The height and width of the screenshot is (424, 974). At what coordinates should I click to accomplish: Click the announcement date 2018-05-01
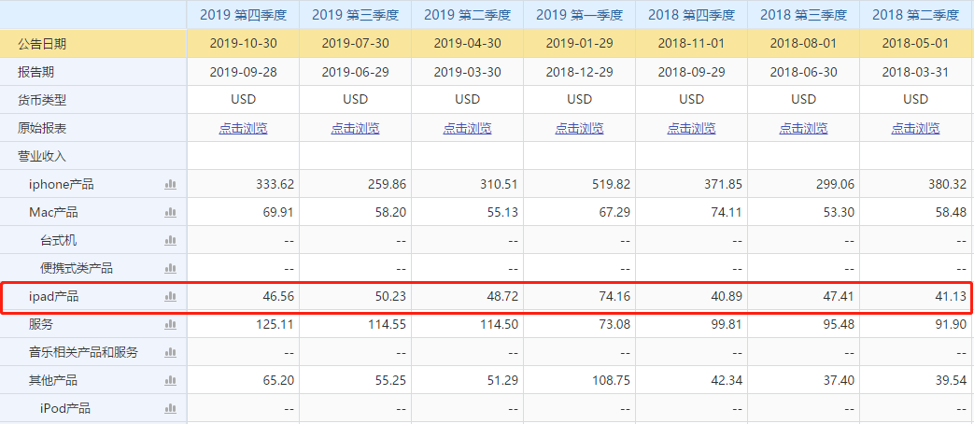(x=915, y=44)
